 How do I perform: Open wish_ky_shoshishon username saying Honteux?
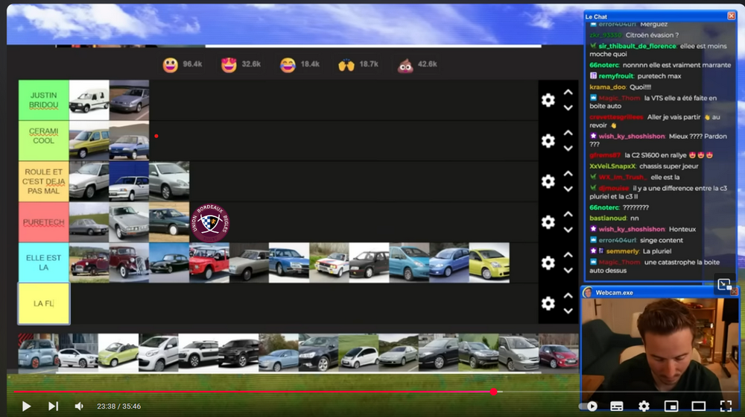[x=632, y=229]
